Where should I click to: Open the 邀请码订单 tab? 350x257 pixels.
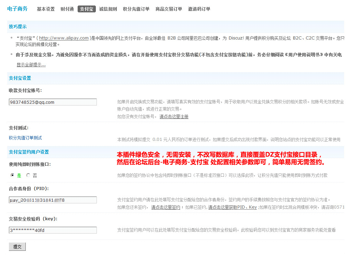199,9
